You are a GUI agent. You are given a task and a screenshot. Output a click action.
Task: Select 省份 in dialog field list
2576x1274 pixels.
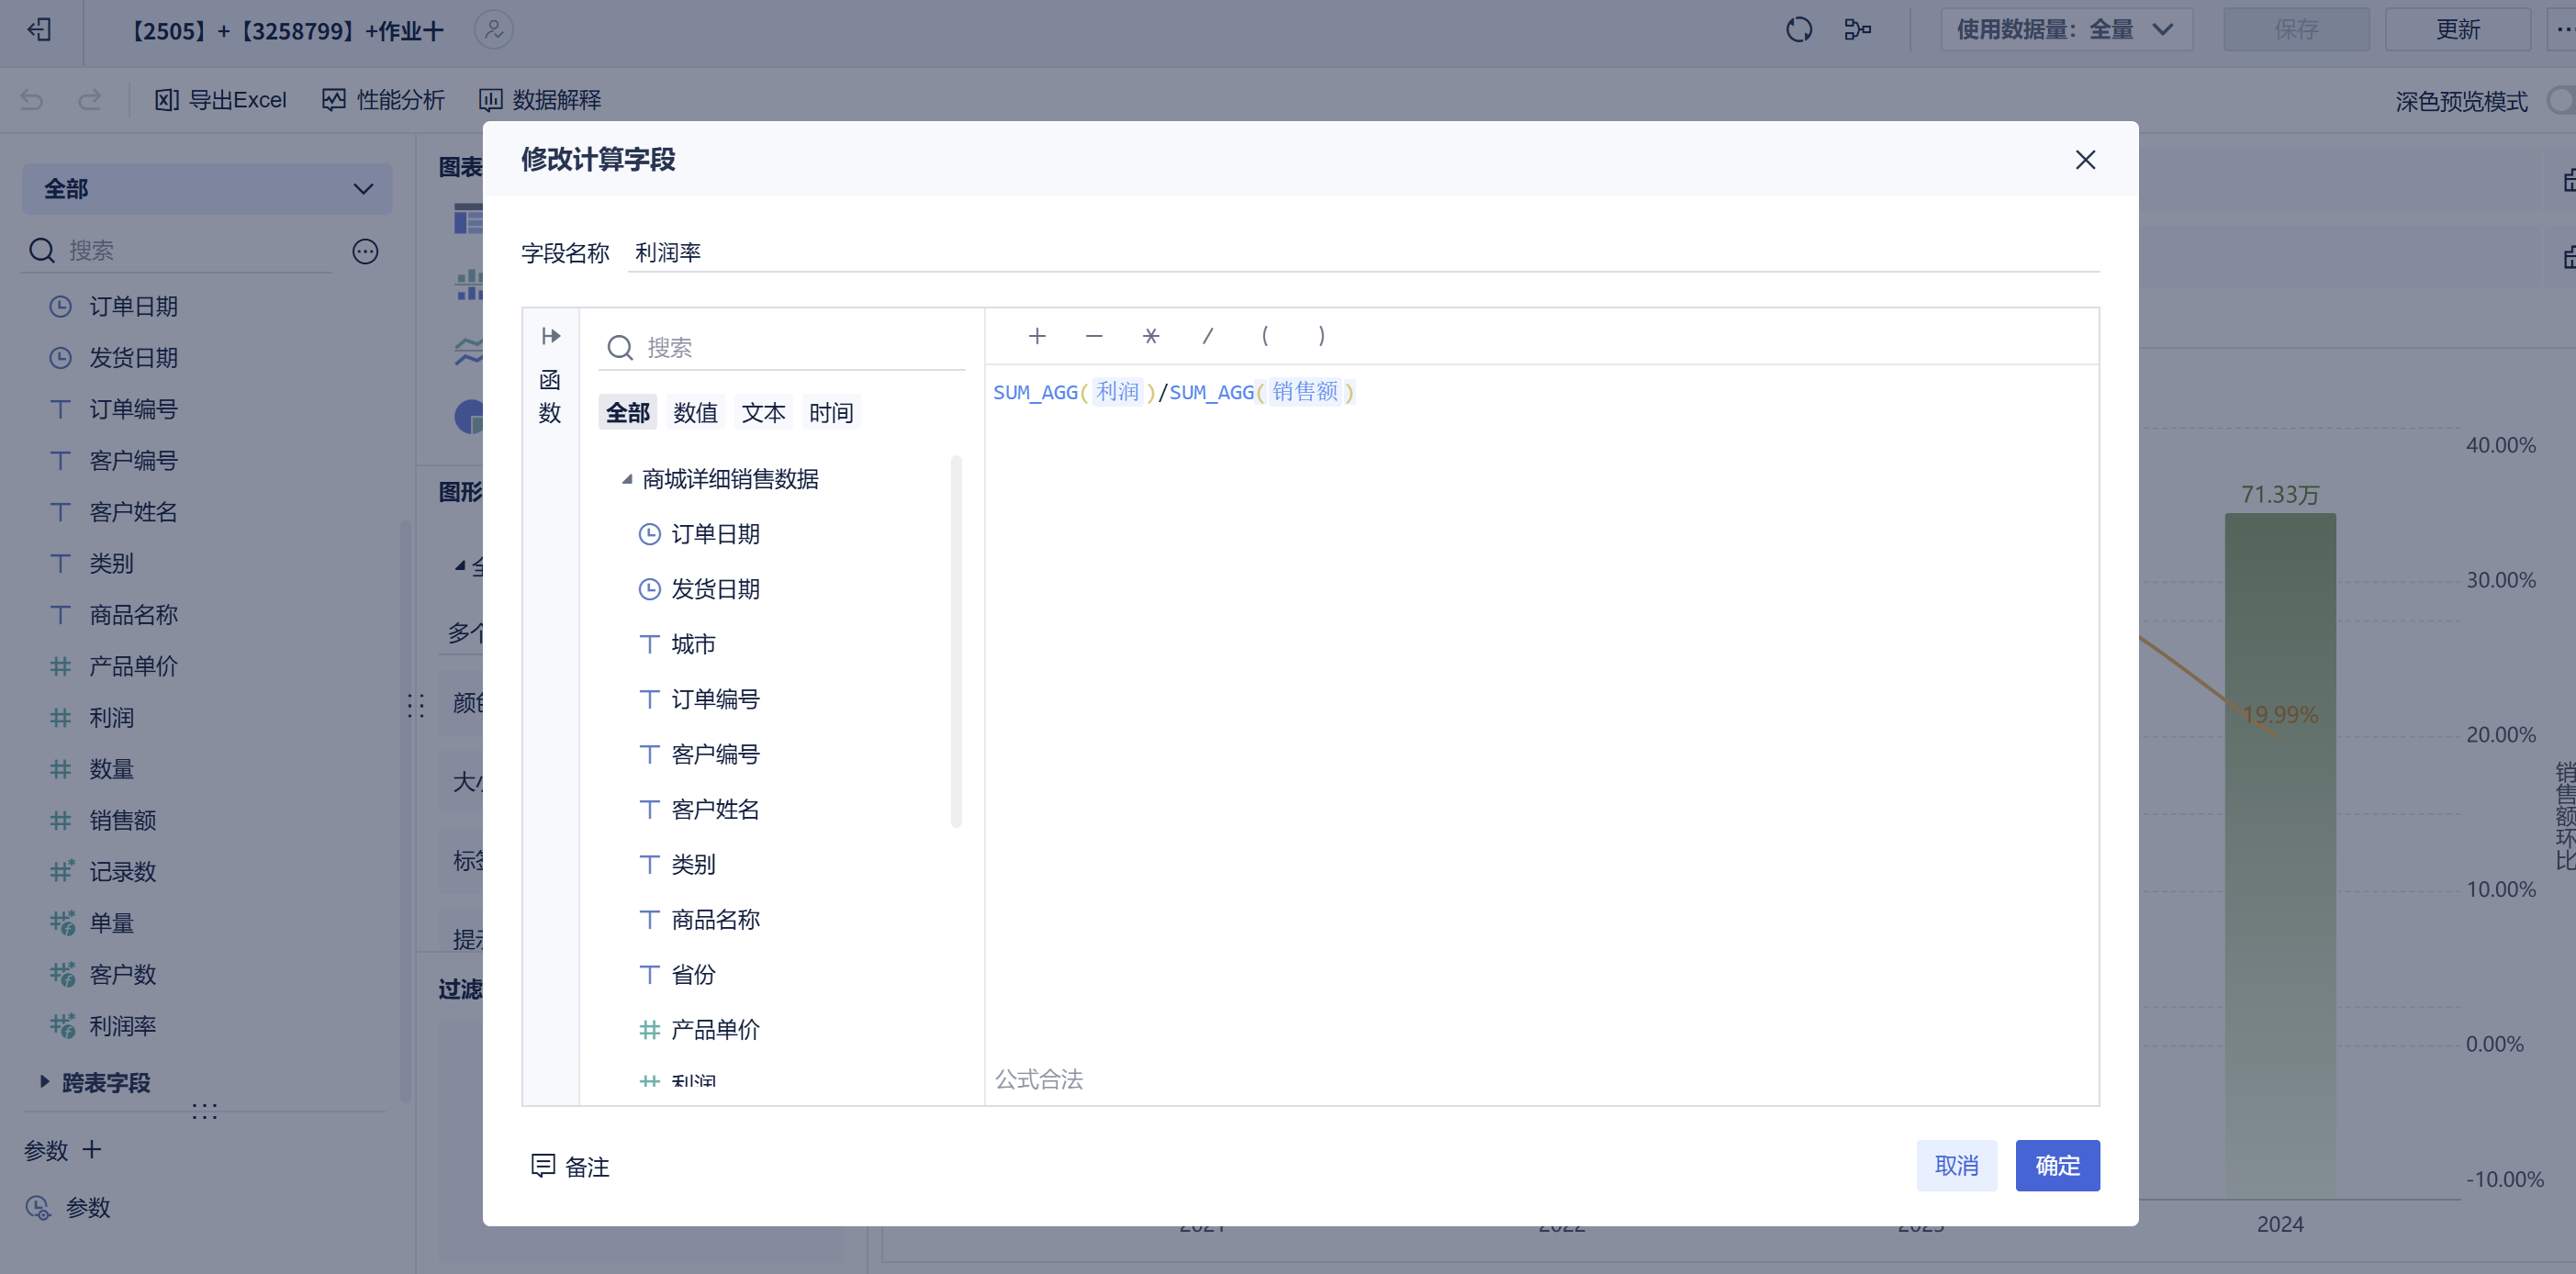point(692,974)
